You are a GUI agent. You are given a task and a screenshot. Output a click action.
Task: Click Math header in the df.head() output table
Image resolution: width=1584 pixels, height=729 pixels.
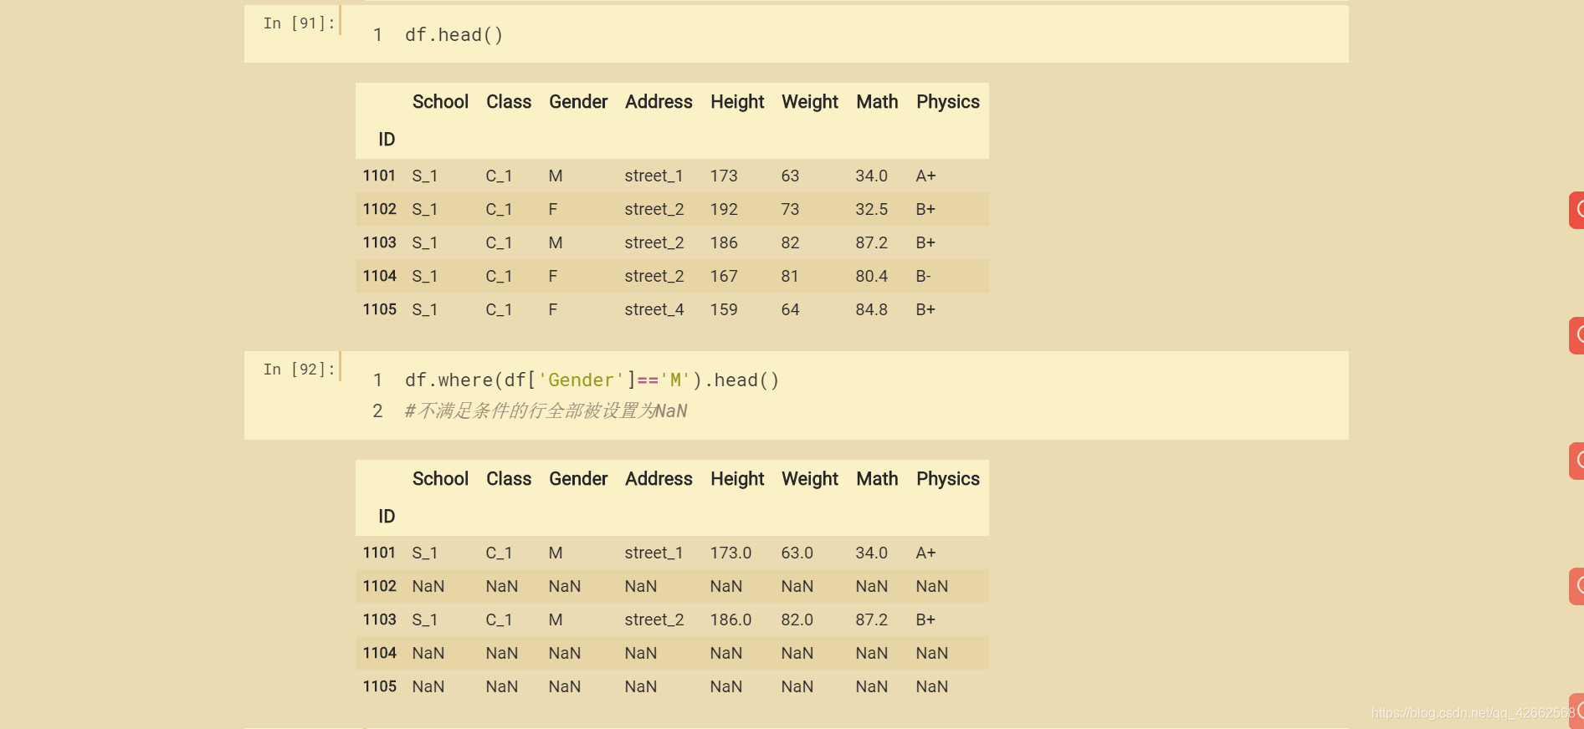click(877, 102)
